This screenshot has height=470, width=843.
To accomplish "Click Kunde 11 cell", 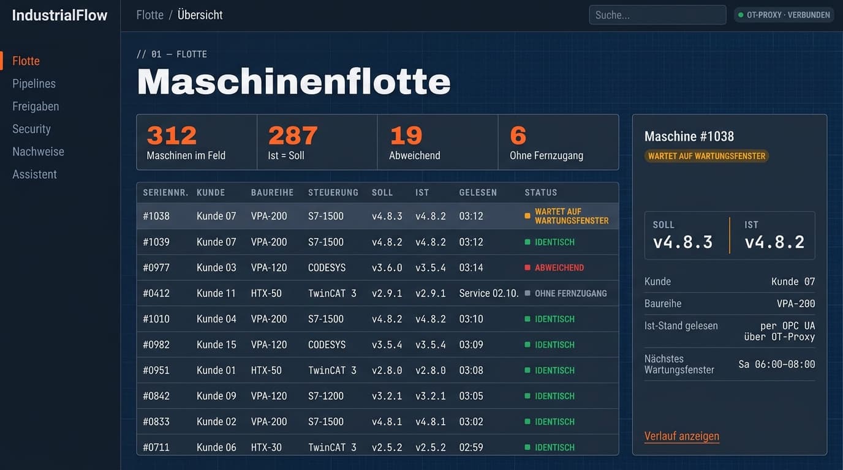I will coord(216,293).
